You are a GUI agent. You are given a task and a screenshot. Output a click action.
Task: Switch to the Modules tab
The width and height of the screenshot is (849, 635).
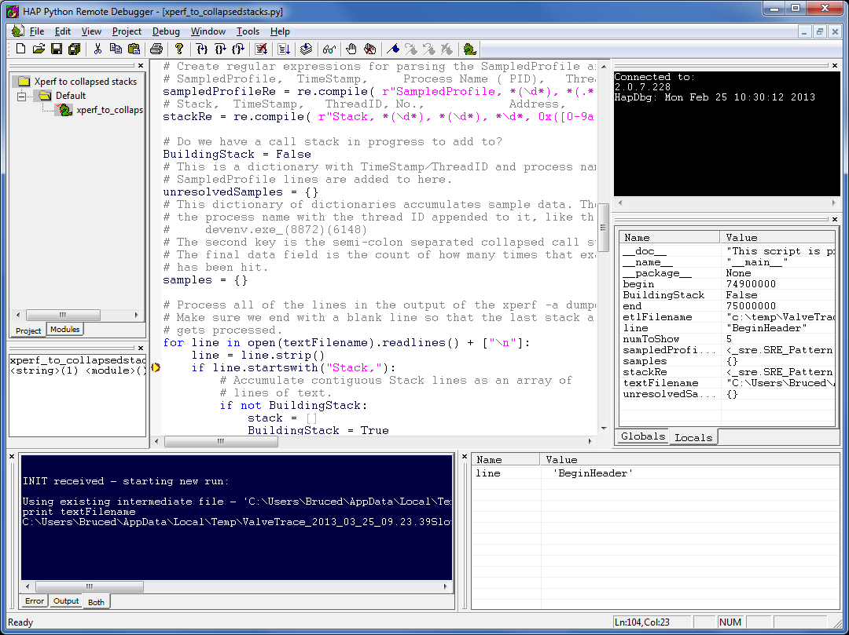point(65,329)
